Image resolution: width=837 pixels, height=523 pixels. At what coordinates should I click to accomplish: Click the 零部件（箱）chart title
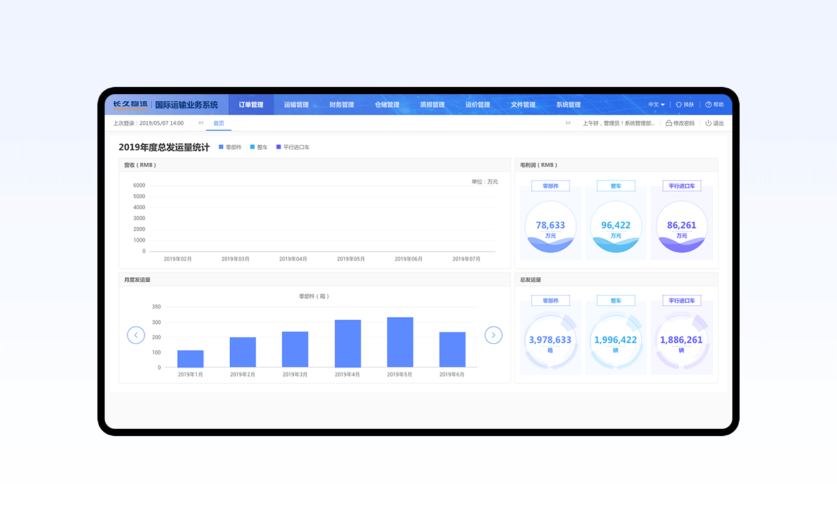[x=314, y=296]
